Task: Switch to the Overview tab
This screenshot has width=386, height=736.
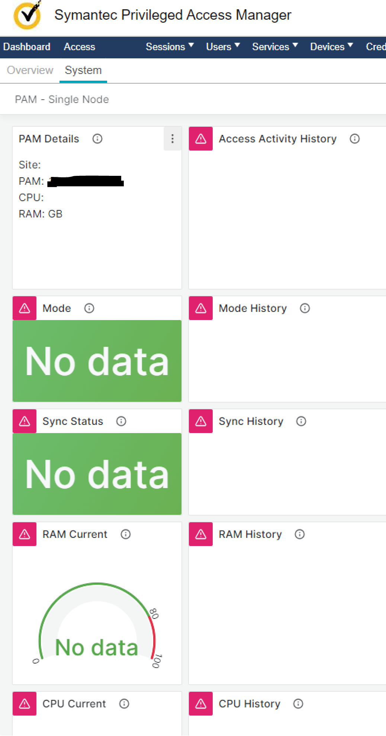Action: point(30,70)
